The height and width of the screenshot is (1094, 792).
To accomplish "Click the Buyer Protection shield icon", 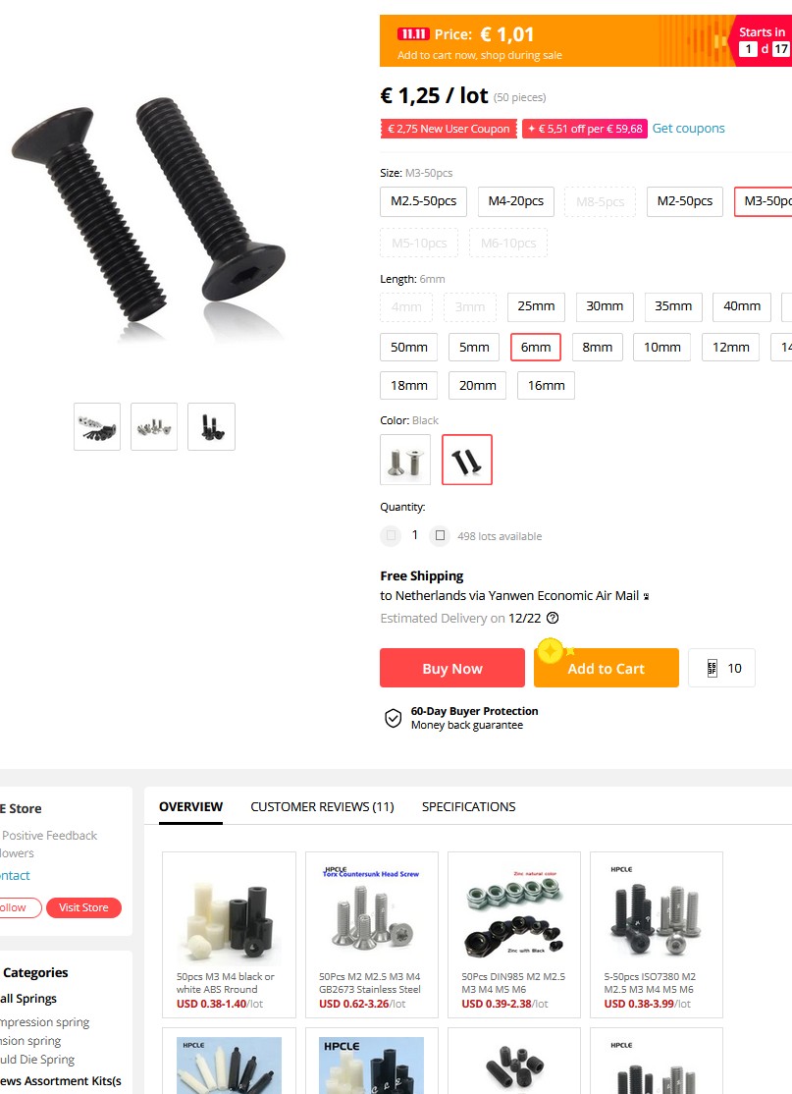I will [394, 718].
